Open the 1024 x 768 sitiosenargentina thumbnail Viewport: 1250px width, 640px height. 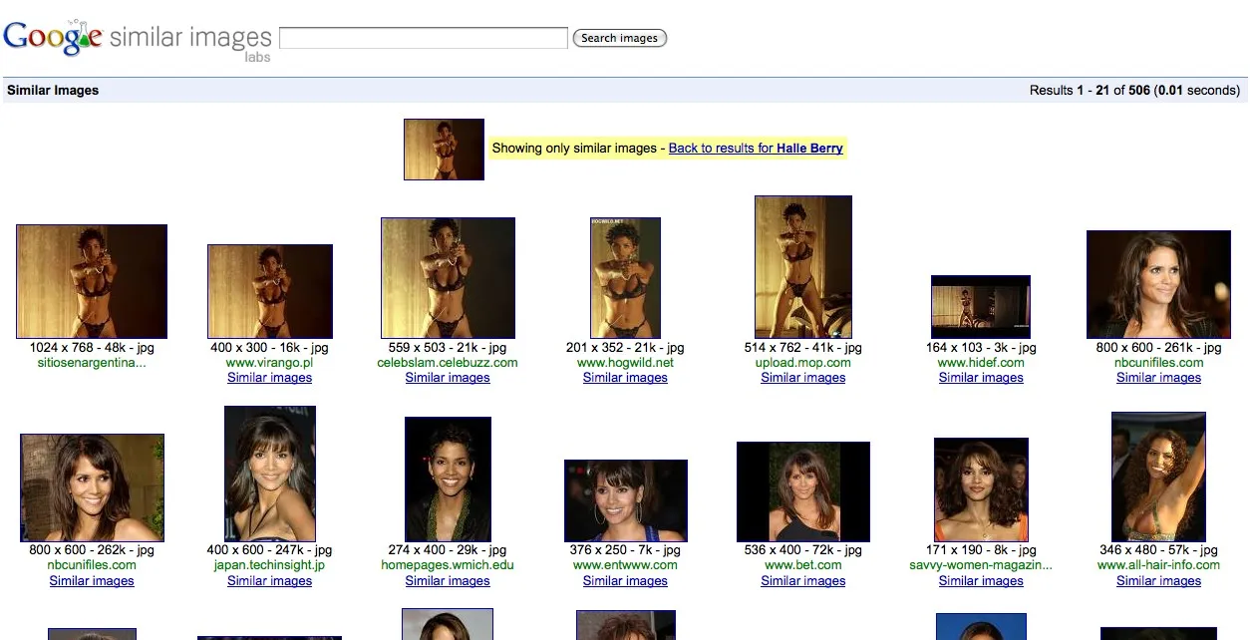(92, 281)
